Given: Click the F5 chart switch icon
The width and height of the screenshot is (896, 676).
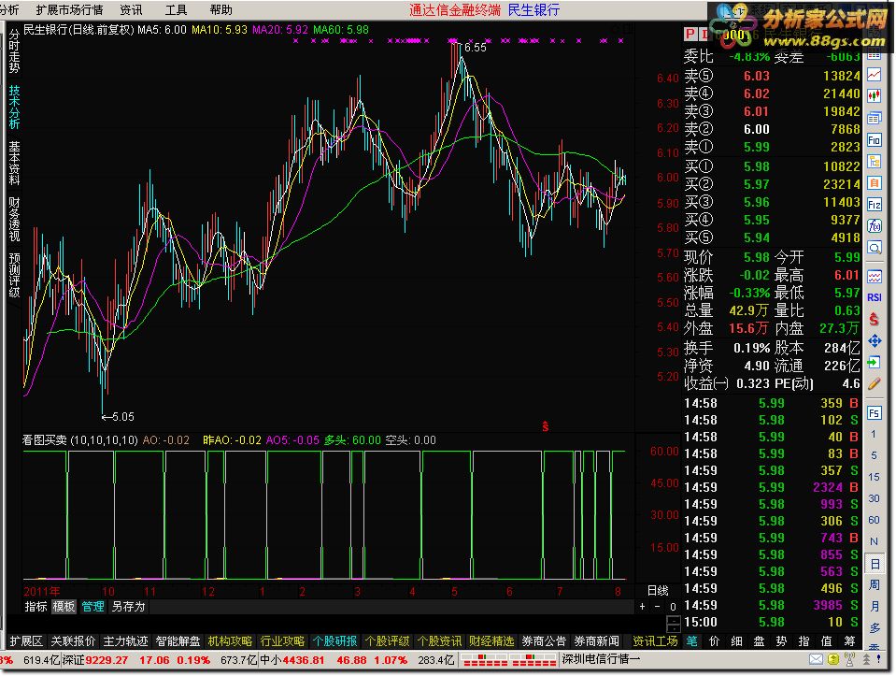Looking at the screenshot, I should [874, 413].
